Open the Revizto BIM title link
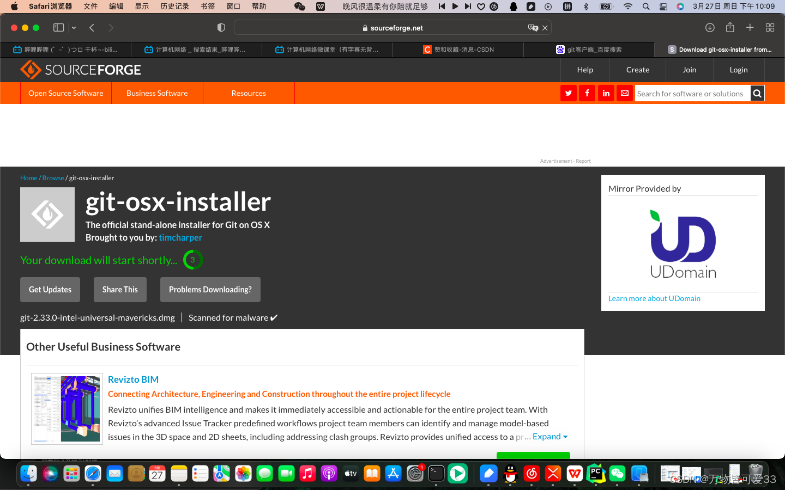Viewport: 785px width, 490px height. (133, 379)
